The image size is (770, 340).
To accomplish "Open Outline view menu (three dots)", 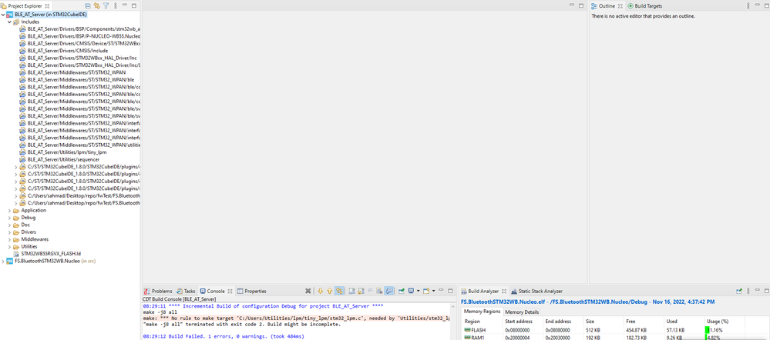I will pyautogui.click(x=748, y=6).
